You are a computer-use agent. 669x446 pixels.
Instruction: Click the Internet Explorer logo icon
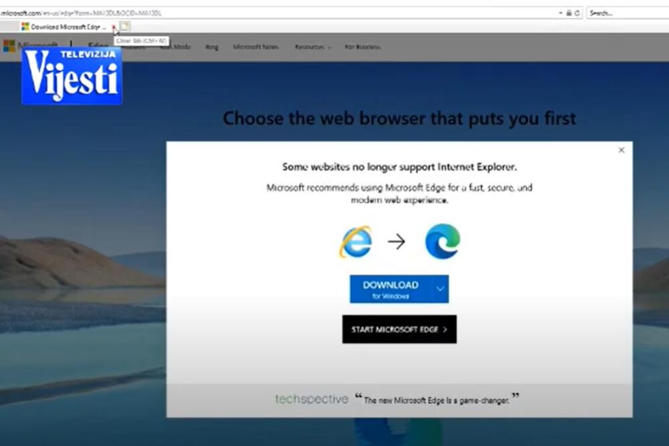click(x=355, y=242)
